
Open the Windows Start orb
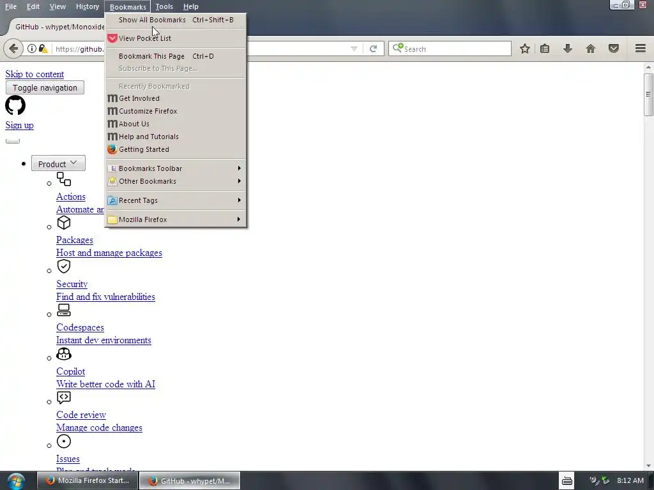tap(16, 481)
